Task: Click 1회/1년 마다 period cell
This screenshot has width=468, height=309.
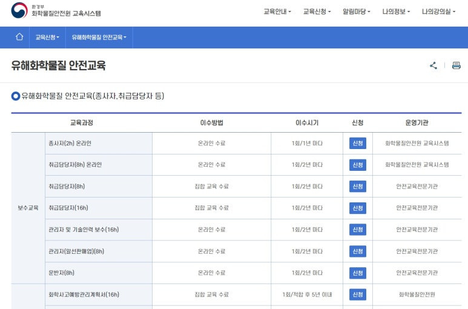Action: pos(307,144)
